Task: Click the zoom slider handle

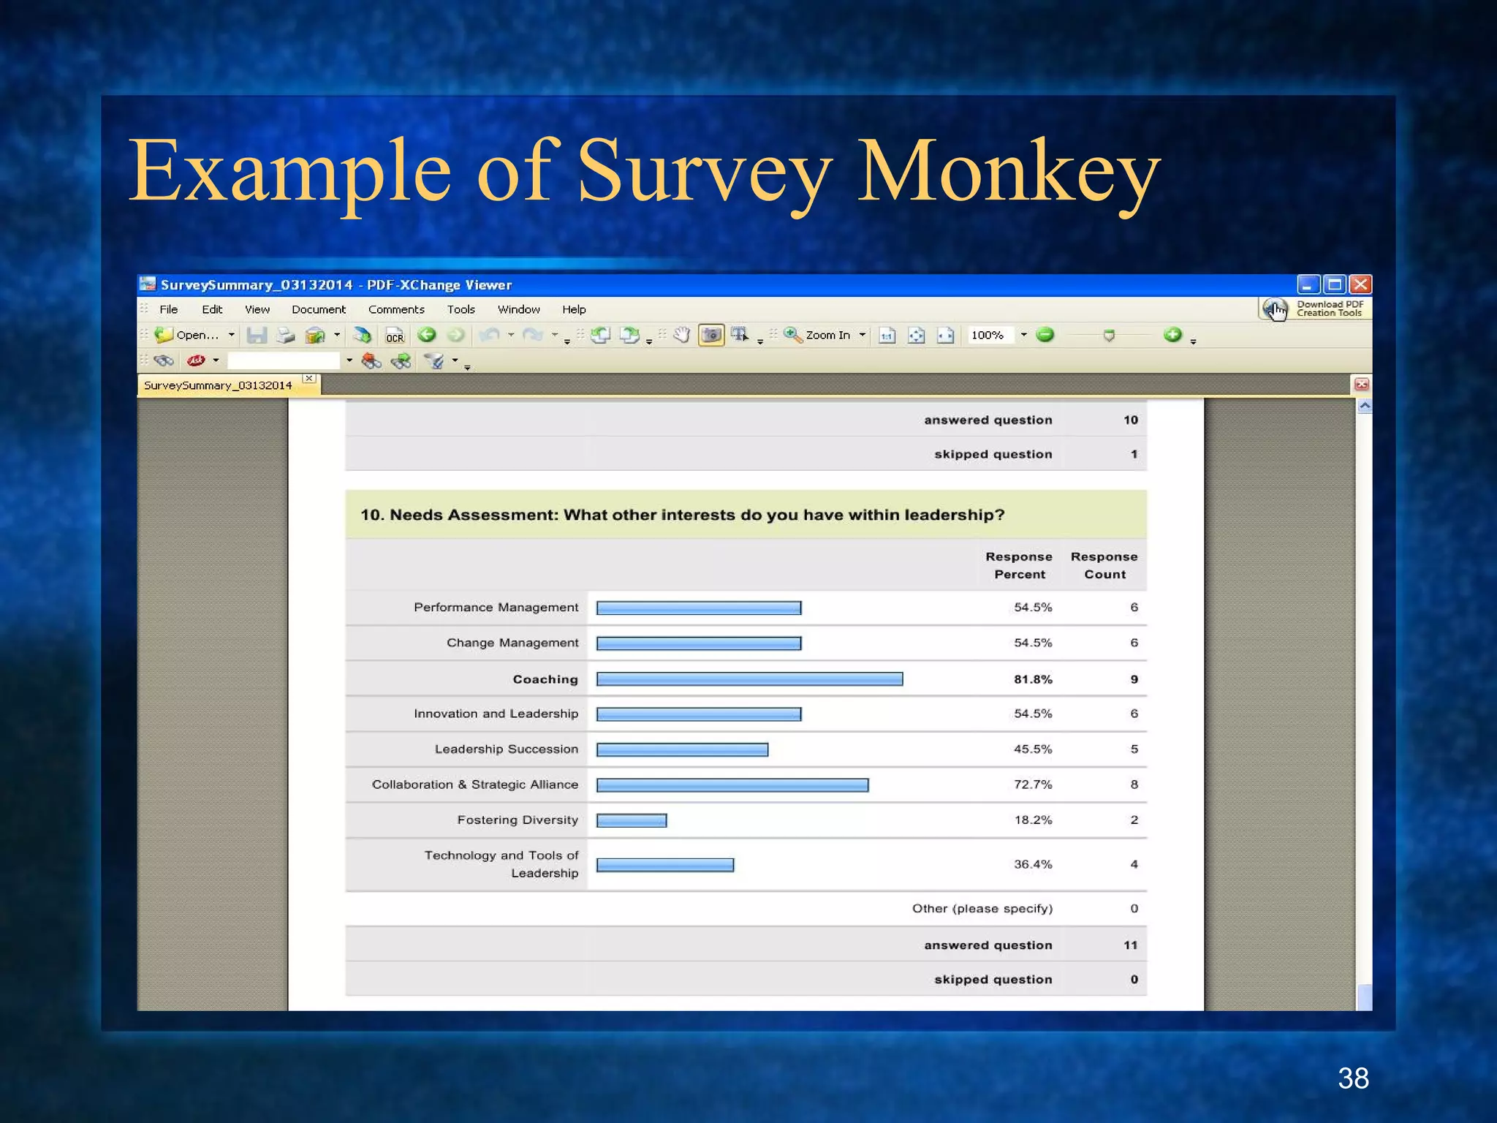Action: point(1109,335)
